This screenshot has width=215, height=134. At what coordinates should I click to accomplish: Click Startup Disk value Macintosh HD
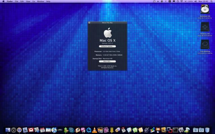[x=107, y=59]
